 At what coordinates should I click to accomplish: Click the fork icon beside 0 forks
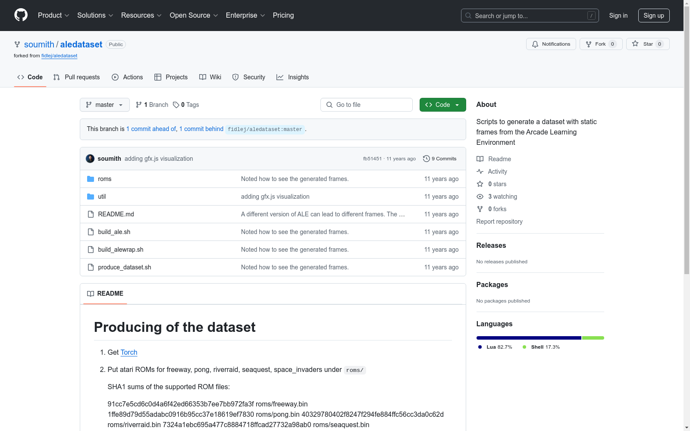click(x=480, y=209)
